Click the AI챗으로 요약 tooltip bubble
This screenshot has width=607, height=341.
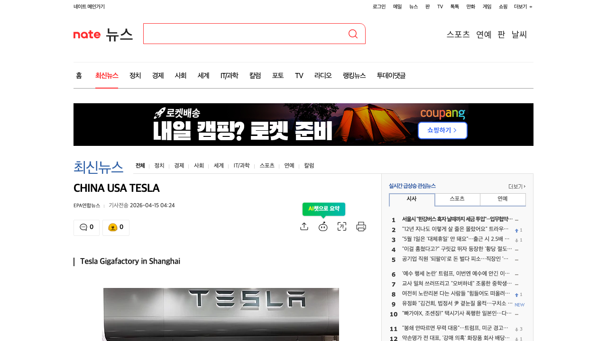(324, 209)
